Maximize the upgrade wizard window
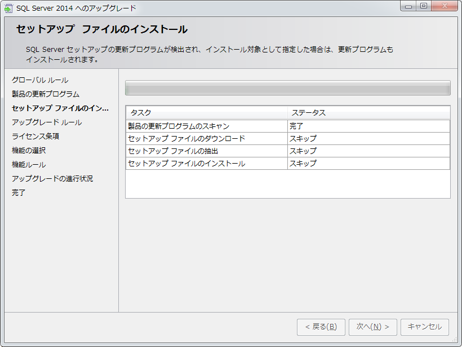462x347 pixels. (x=424, y=6)
